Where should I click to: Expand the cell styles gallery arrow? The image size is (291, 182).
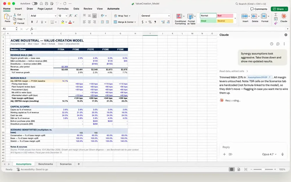coord(235,18)
